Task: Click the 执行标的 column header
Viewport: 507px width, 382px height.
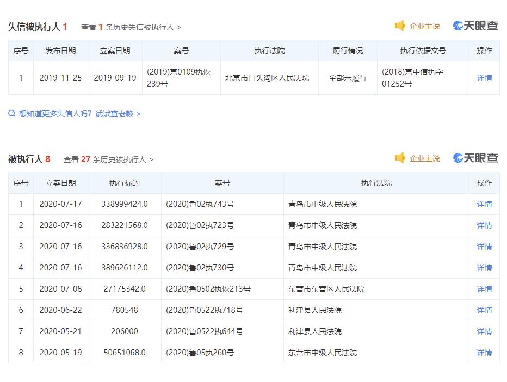Action: (125, 183)
